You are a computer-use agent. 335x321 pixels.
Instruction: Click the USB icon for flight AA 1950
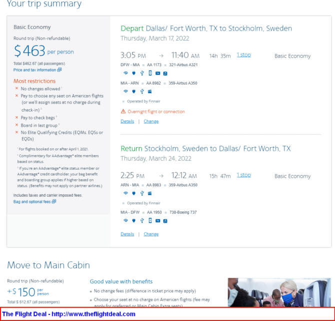tap(142, 220)
